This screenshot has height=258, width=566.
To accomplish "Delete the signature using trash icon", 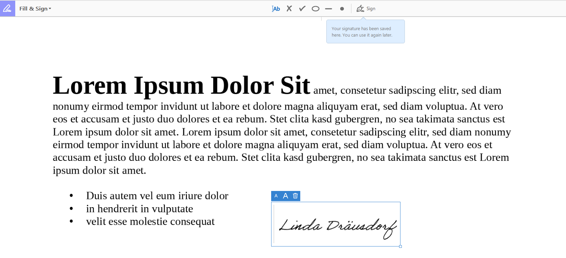I will coord(295,196).
